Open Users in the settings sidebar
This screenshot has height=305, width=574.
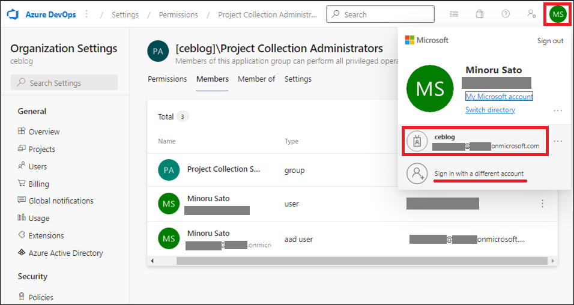click(x=38, y=166)
